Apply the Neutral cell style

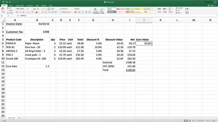[x=139, y=9]
